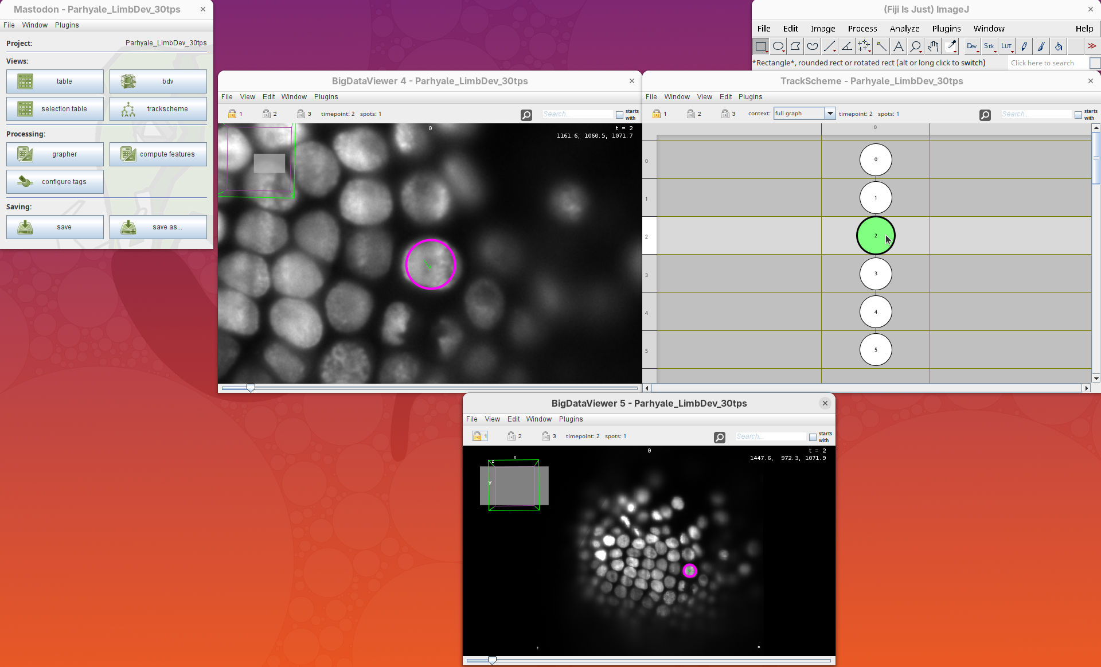1101x667 pixels.
Task: Expand more tools with the double arrow
Action: (x=1091, y=46)
